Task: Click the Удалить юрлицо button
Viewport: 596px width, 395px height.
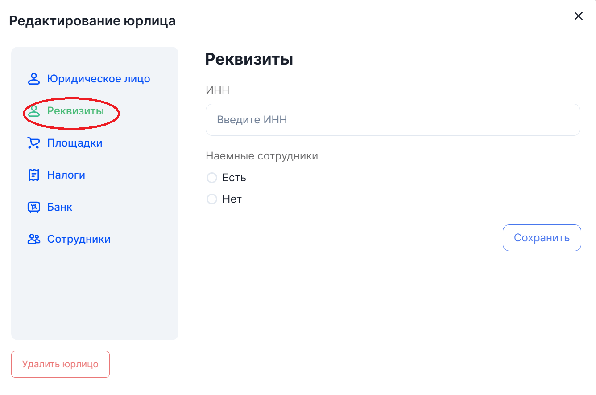Action: pos(60,364)
